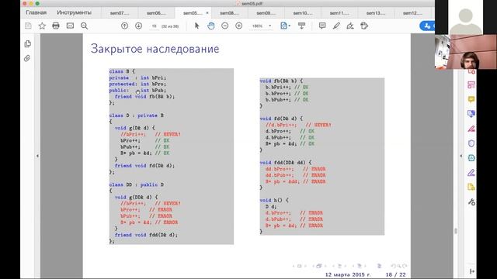Image resolution: width=497 pixels, height=279 pixels.
Task: Open yellow file protect tool in right pane
Action: point(471,188)
